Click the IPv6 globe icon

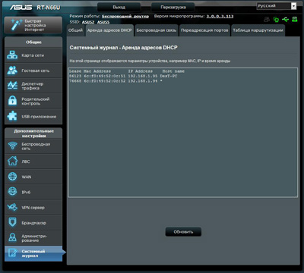[x=12, y=192]
